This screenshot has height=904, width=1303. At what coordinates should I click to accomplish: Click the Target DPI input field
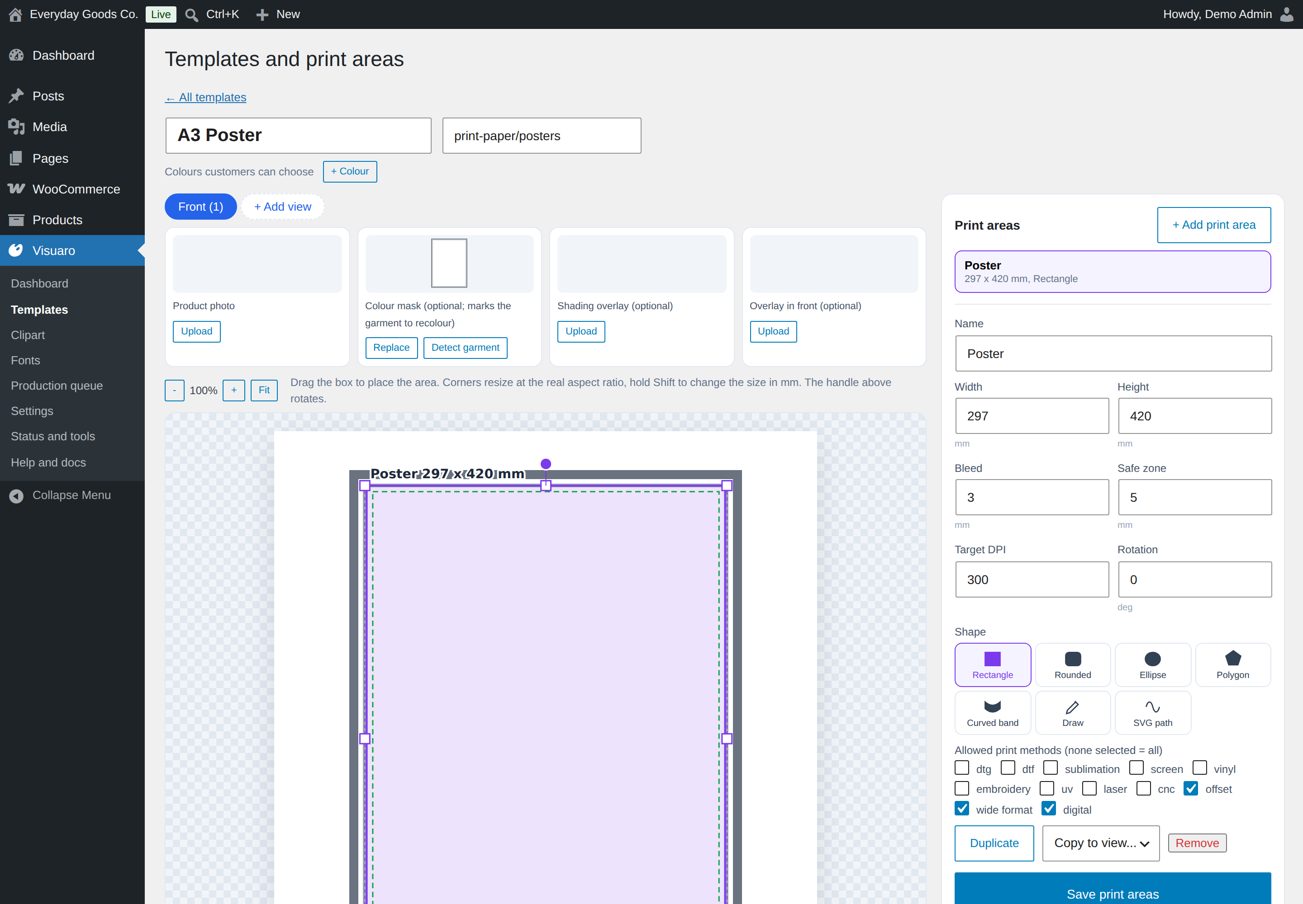1032,579
